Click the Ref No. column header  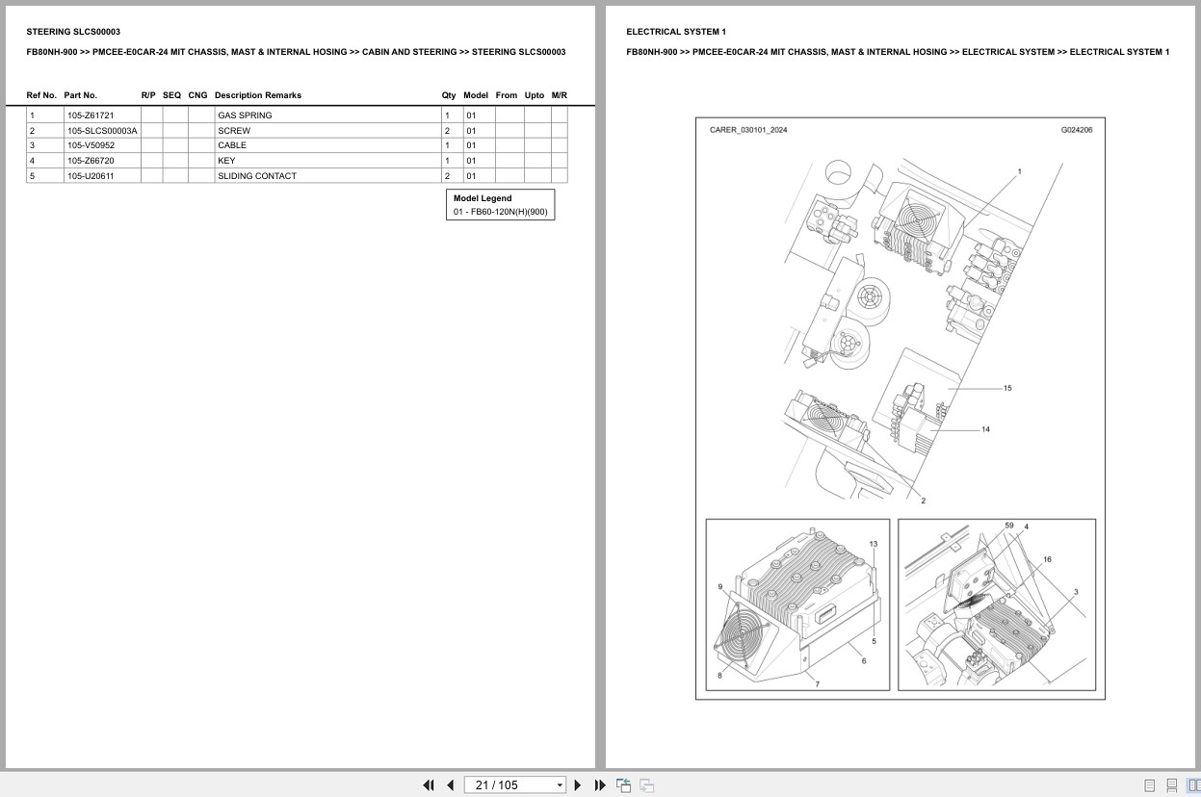[x=41, y=95]
